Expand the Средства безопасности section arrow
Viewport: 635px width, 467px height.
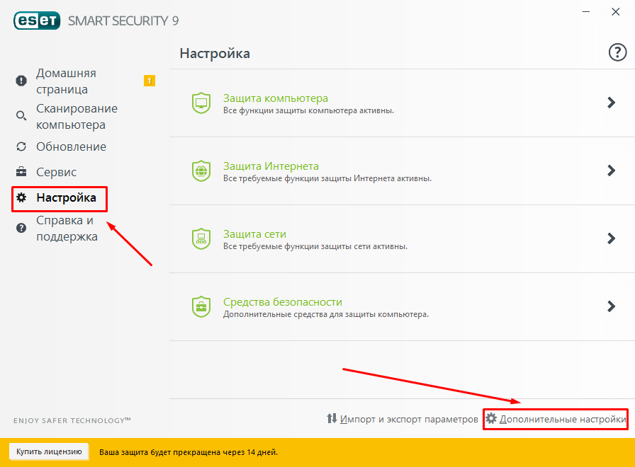tap(611, 306)
